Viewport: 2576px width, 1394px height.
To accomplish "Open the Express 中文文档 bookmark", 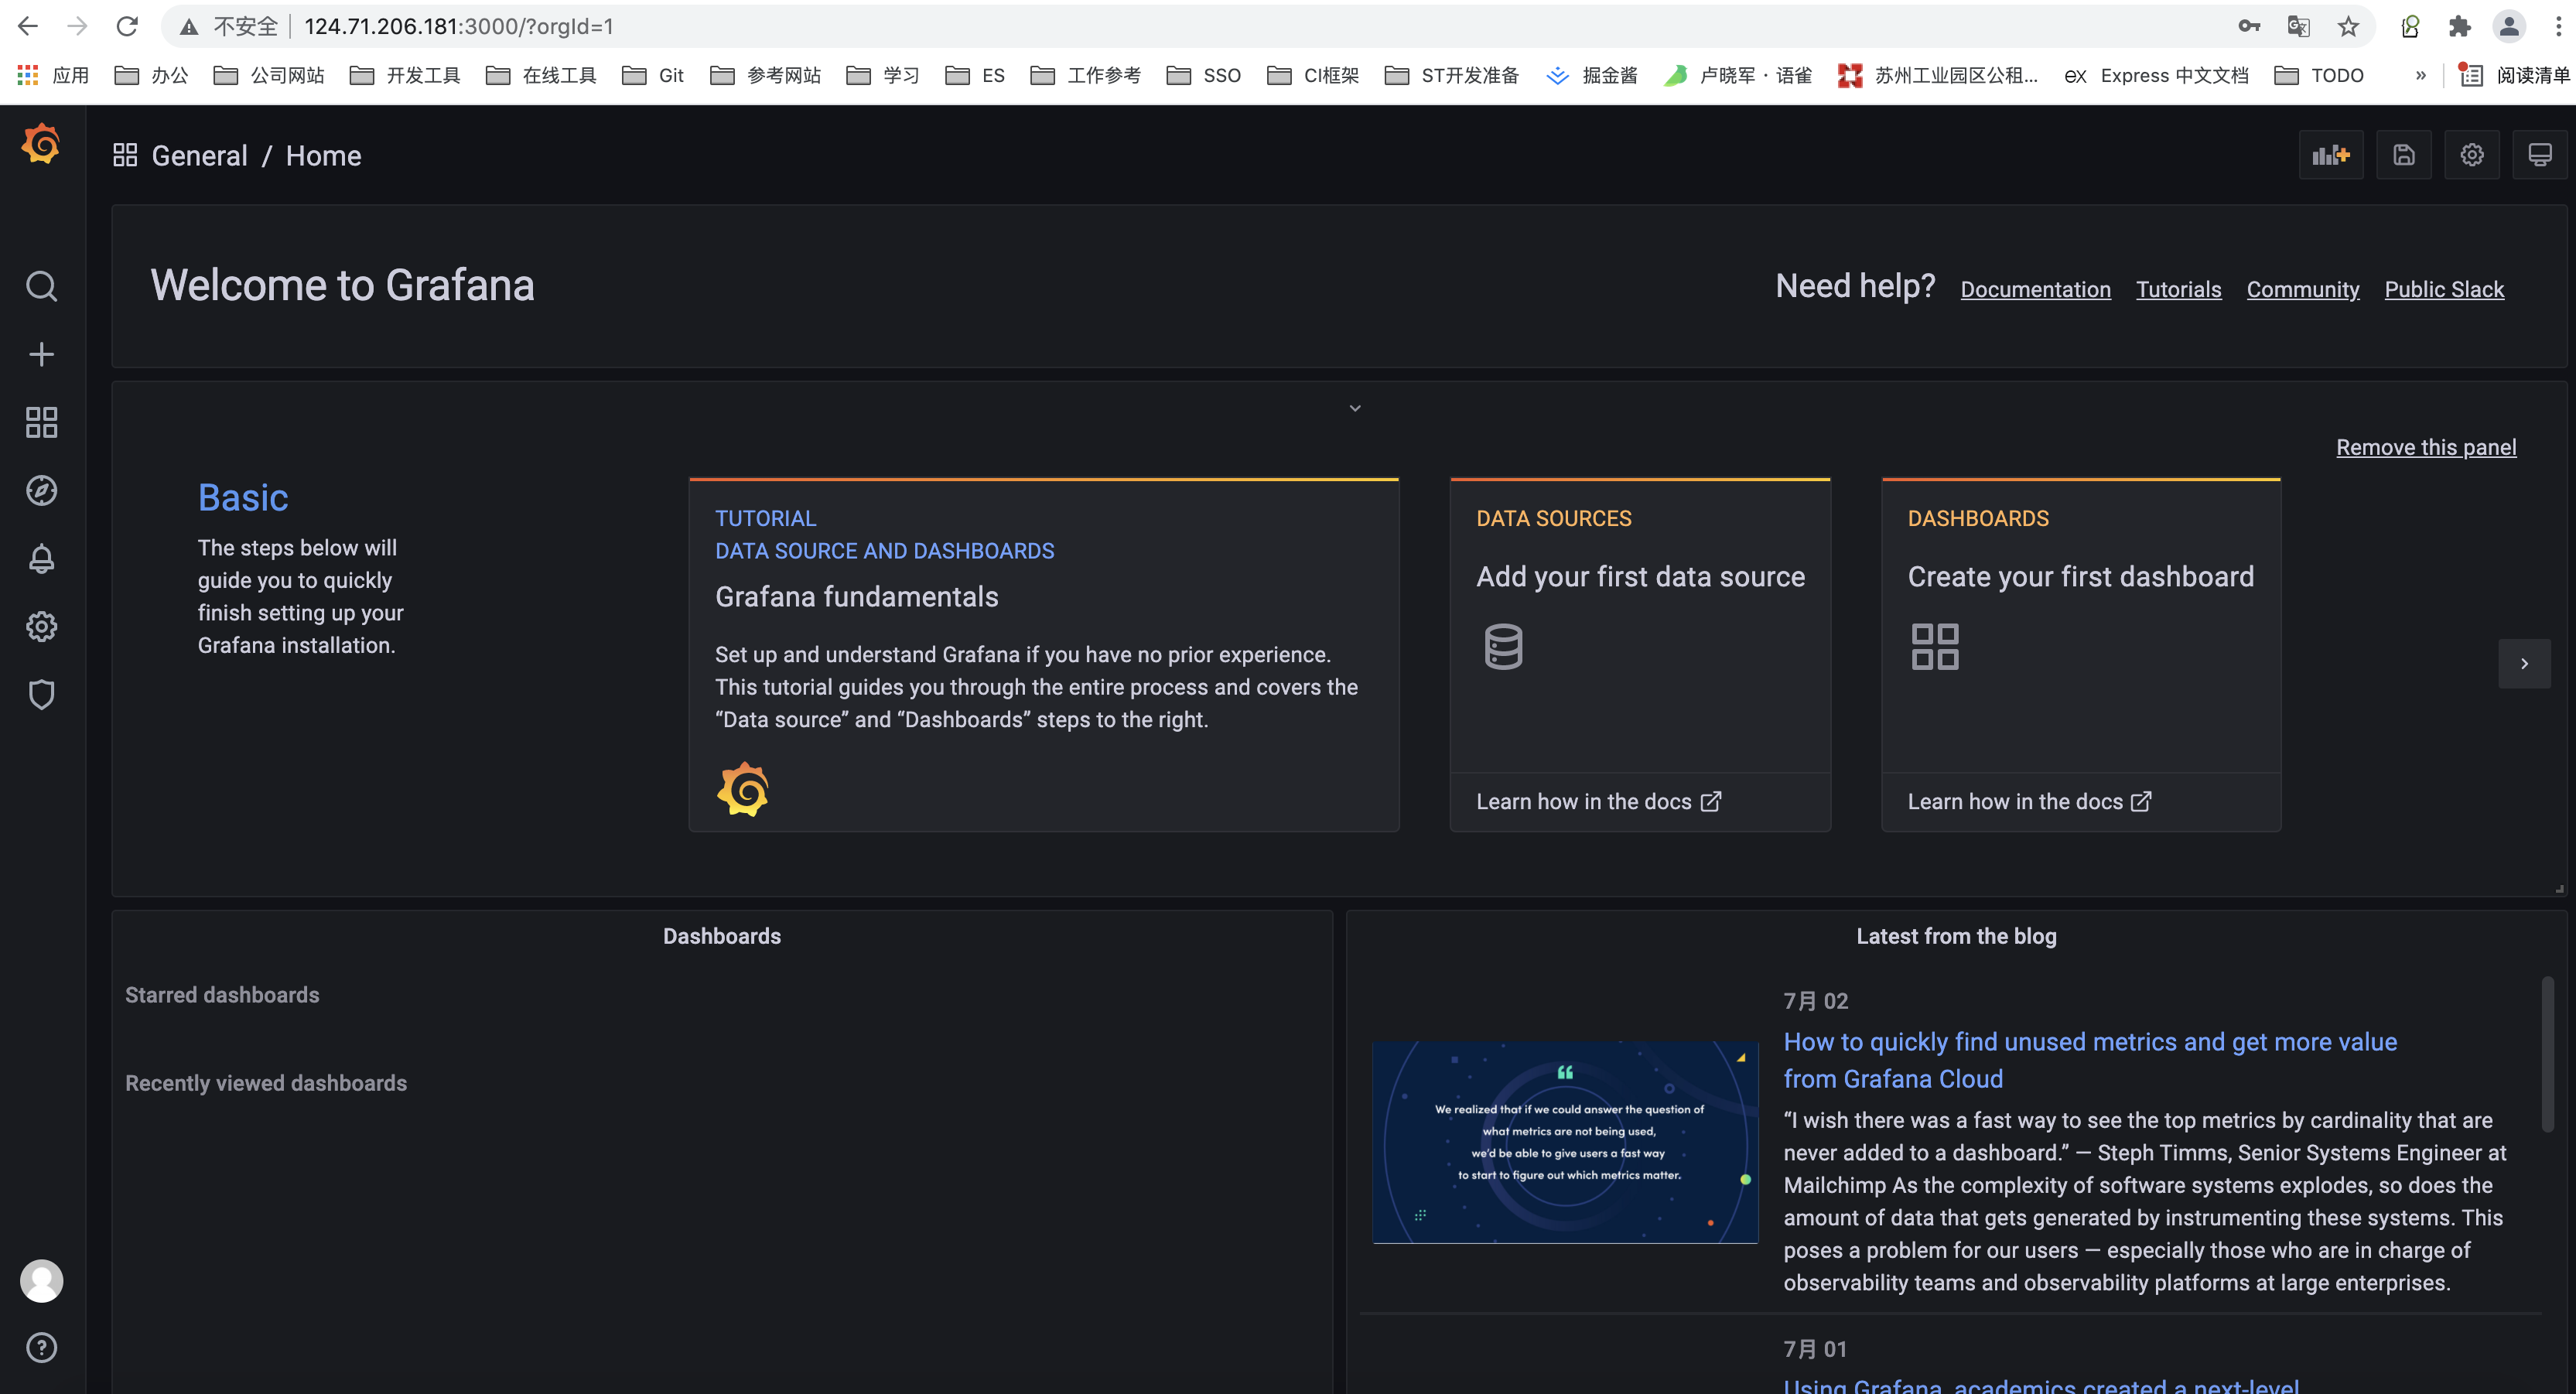I will 2157,75.
